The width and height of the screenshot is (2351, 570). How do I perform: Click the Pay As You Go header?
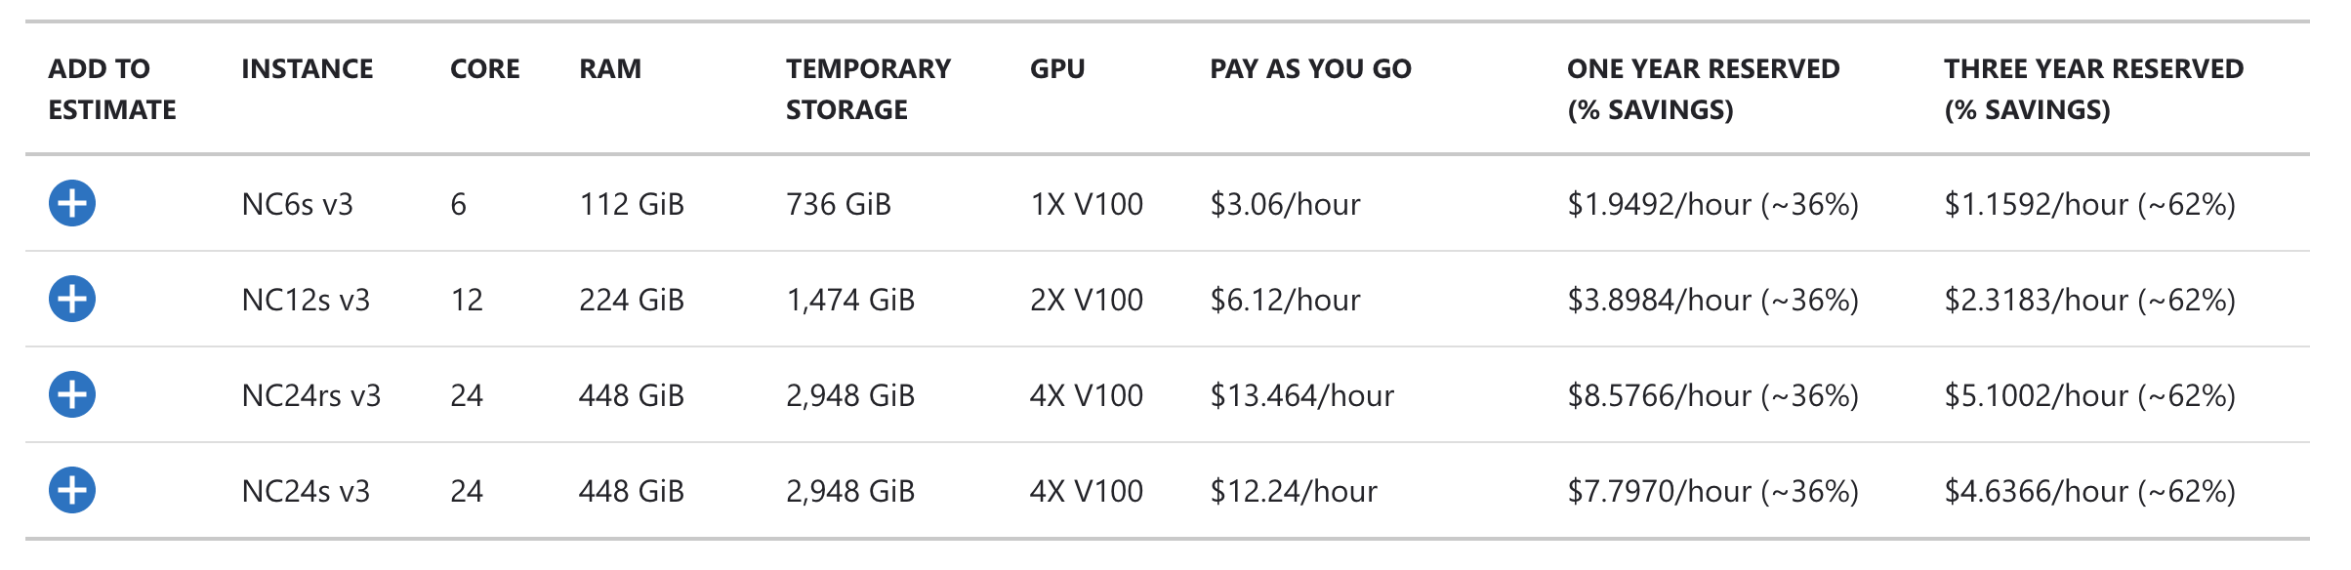[1310, 68]
